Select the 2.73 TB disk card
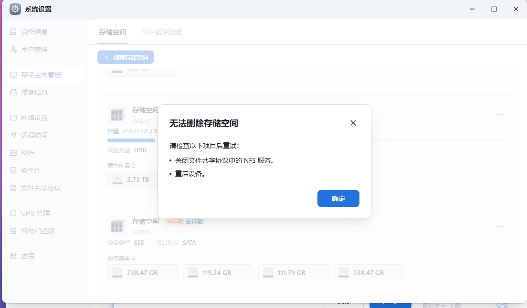527x308 pixels. 133,179
